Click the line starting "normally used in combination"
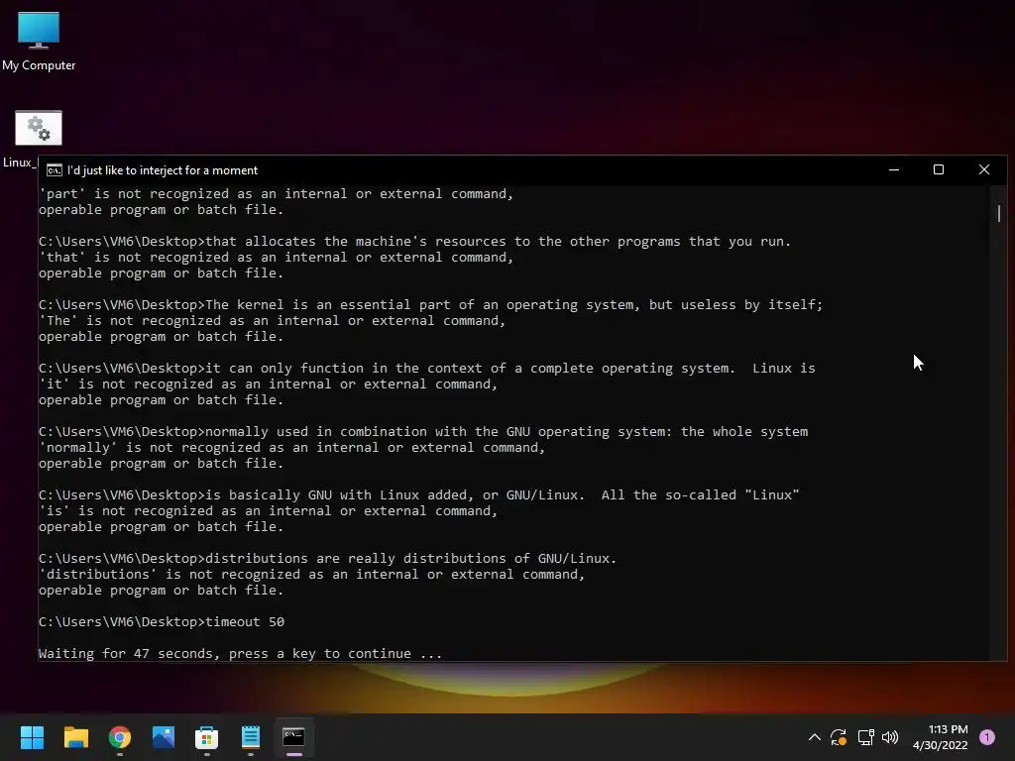This screenshot has height=761, width=1015. click(423, 432)
